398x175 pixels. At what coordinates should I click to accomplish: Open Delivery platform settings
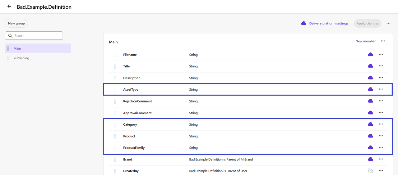point(328,23)
